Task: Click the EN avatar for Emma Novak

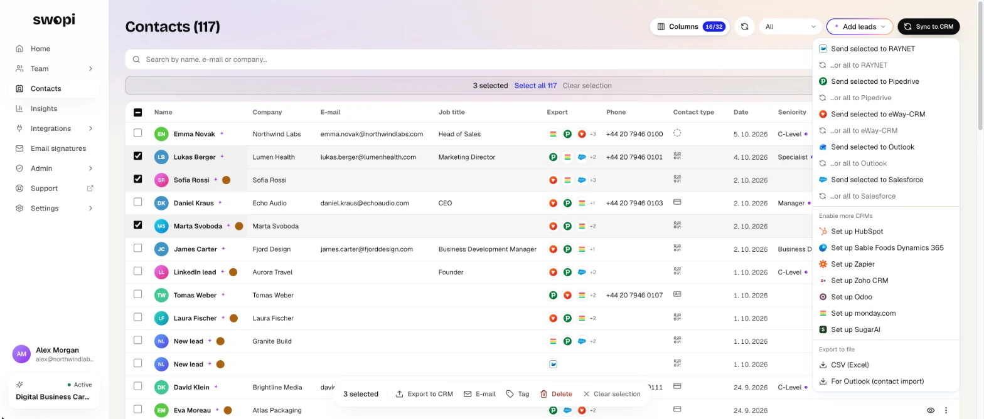Action: [x=161, y=134]
